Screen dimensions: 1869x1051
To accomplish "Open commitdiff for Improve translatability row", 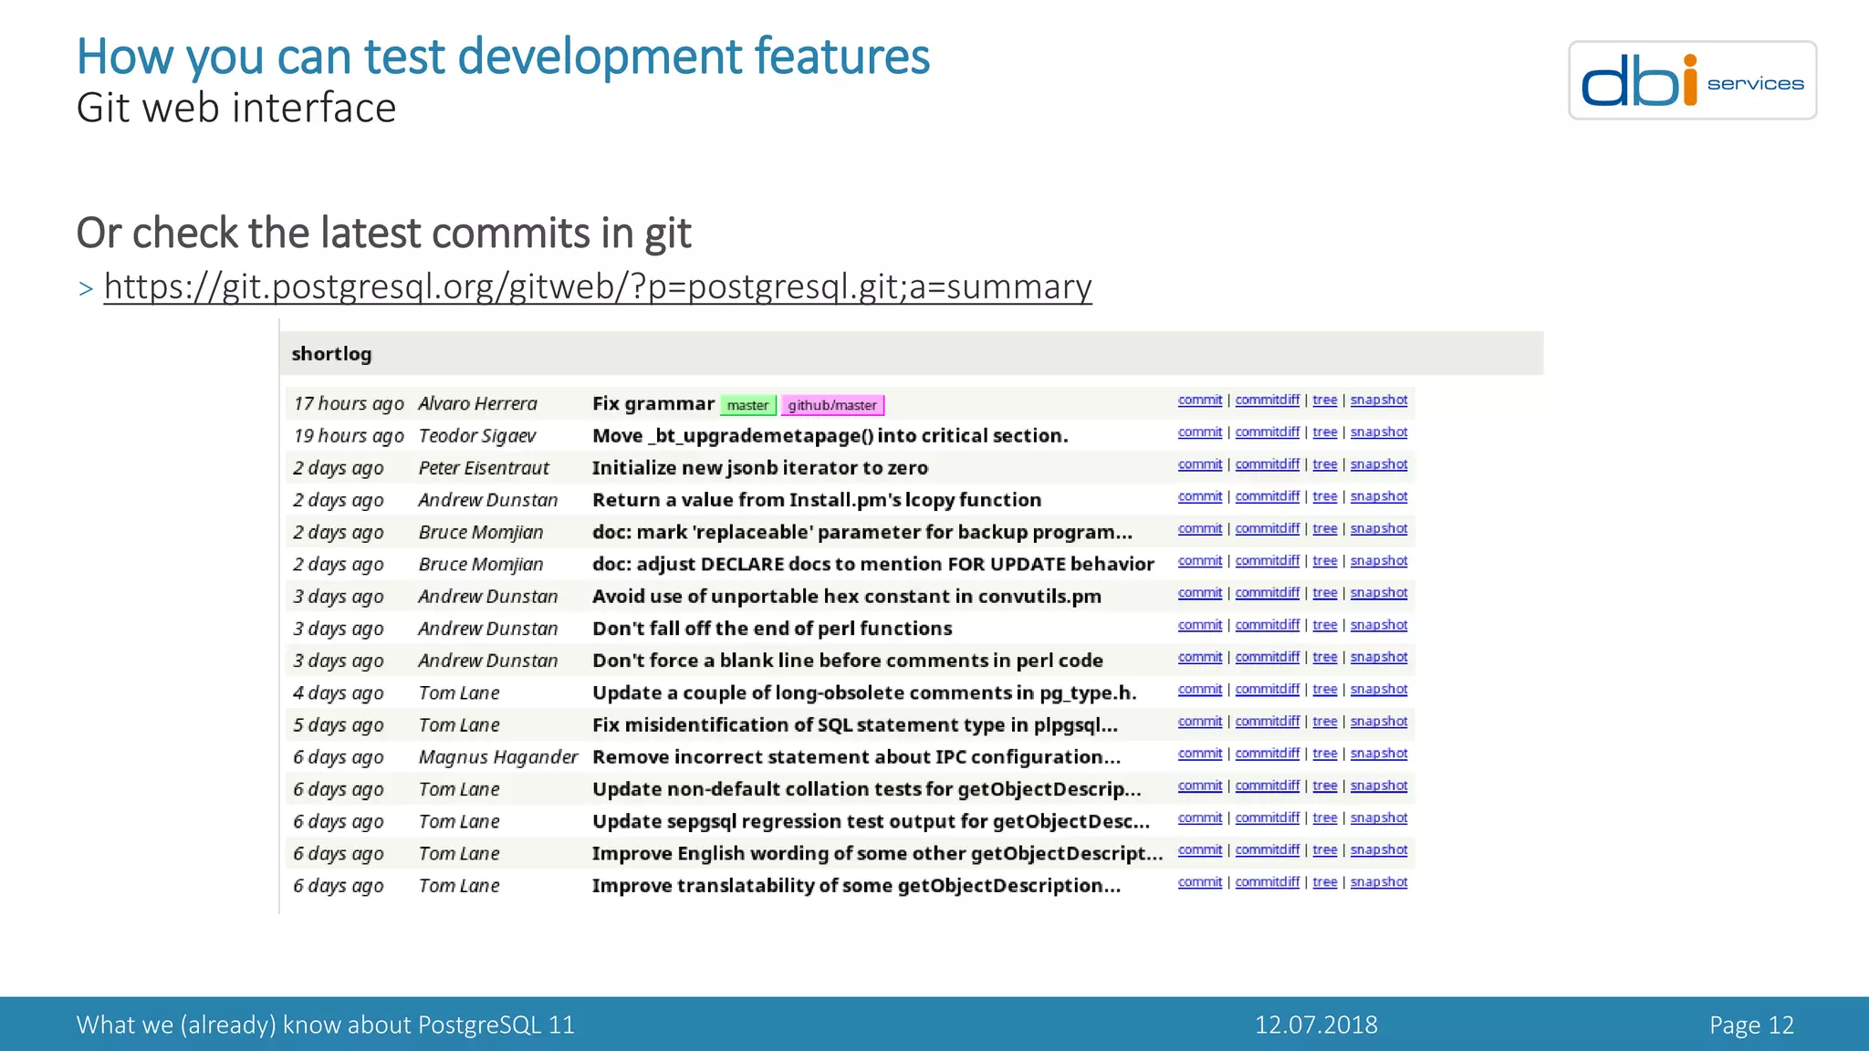I will point(1267,881).
